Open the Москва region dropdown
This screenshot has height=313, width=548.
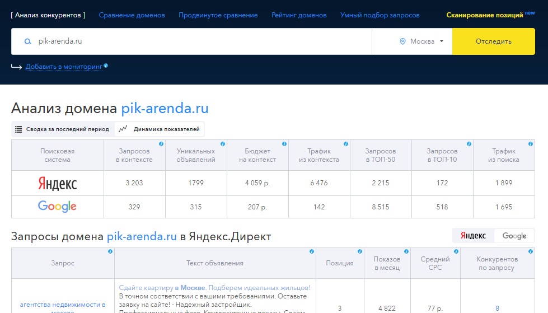tap(422, 41)
